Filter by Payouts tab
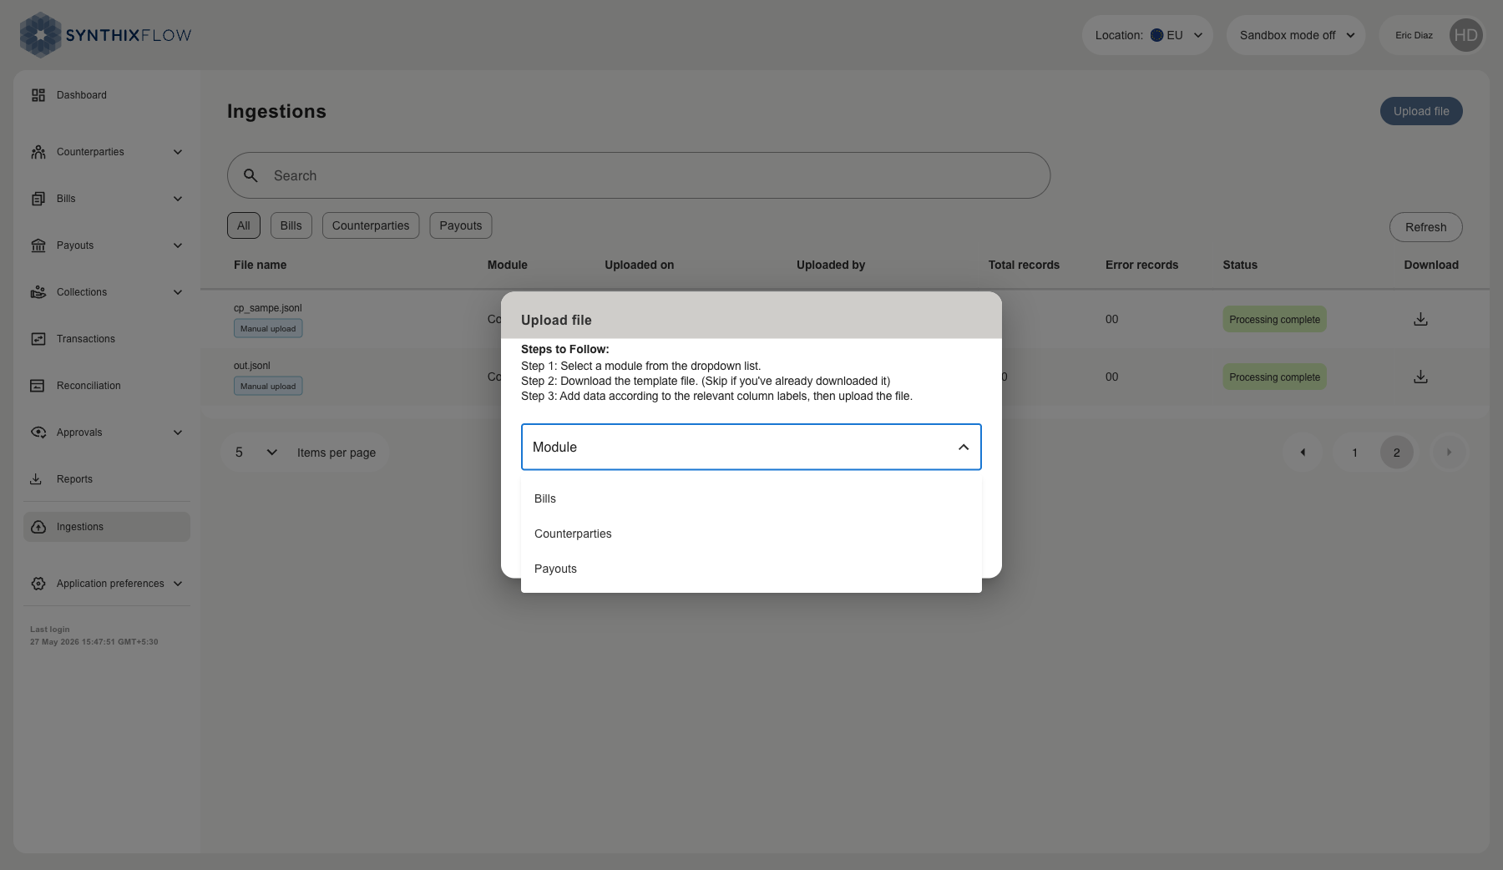 click(461, 225)
